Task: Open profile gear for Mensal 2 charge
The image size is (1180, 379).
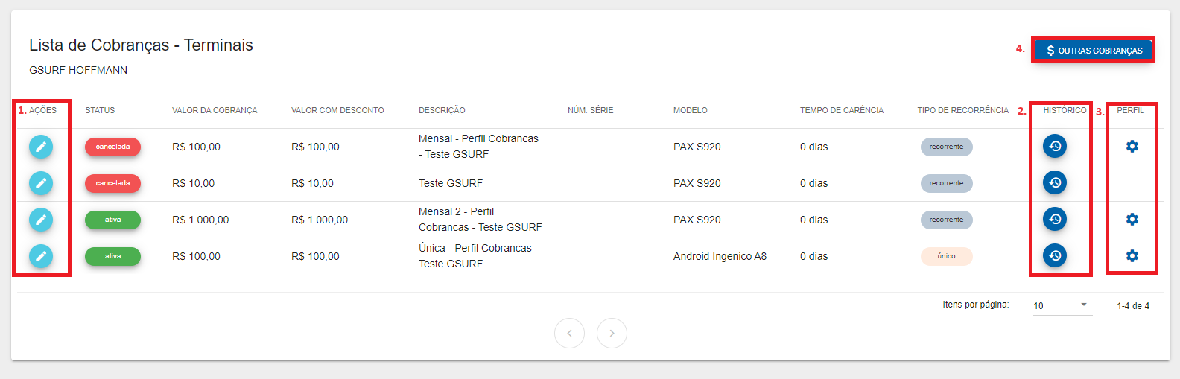Action: (1132, 219)
